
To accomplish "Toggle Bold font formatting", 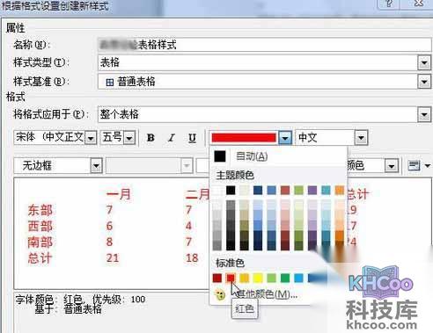I will [x=150, y=138].
